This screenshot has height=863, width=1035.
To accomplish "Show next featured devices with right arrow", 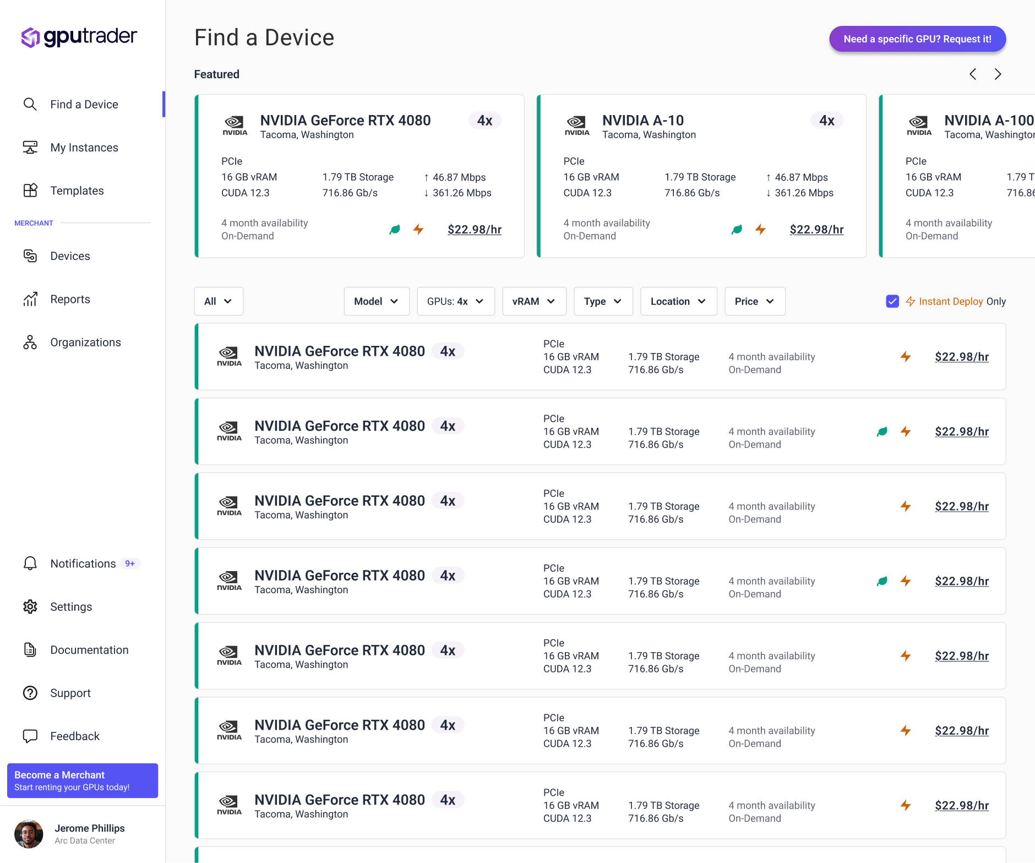I will tap(998, 74).
